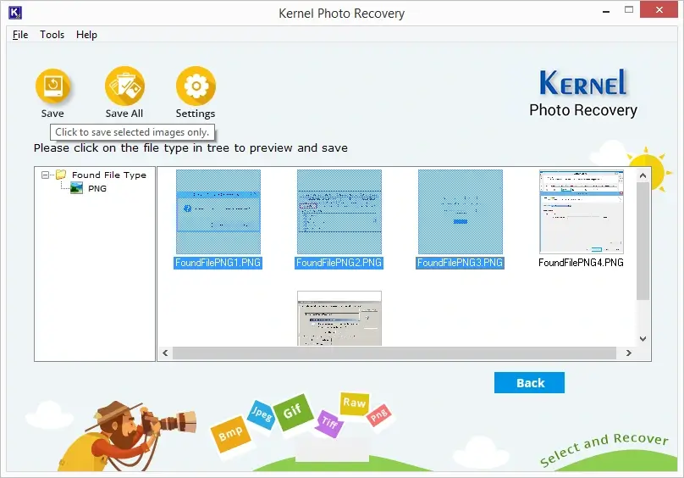Click the horizontal scrollbar left arrow
Screen dimensions: 684x478
(x=165, y=353)
